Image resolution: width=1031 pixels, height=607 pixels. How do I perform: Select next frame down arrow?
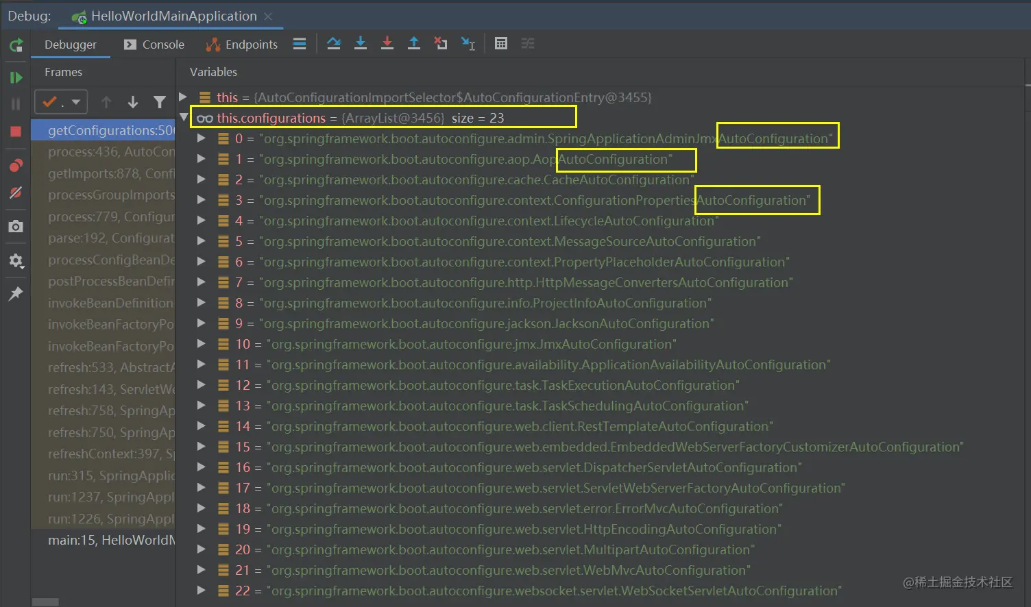[133, 103]
